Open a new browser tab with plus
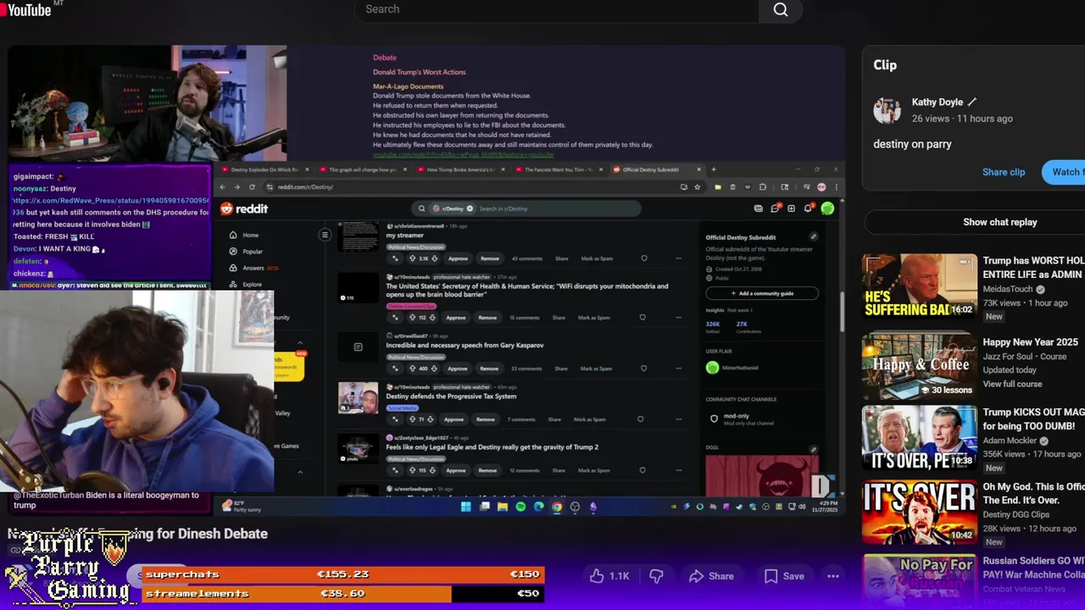 click(x=714, y=169)
